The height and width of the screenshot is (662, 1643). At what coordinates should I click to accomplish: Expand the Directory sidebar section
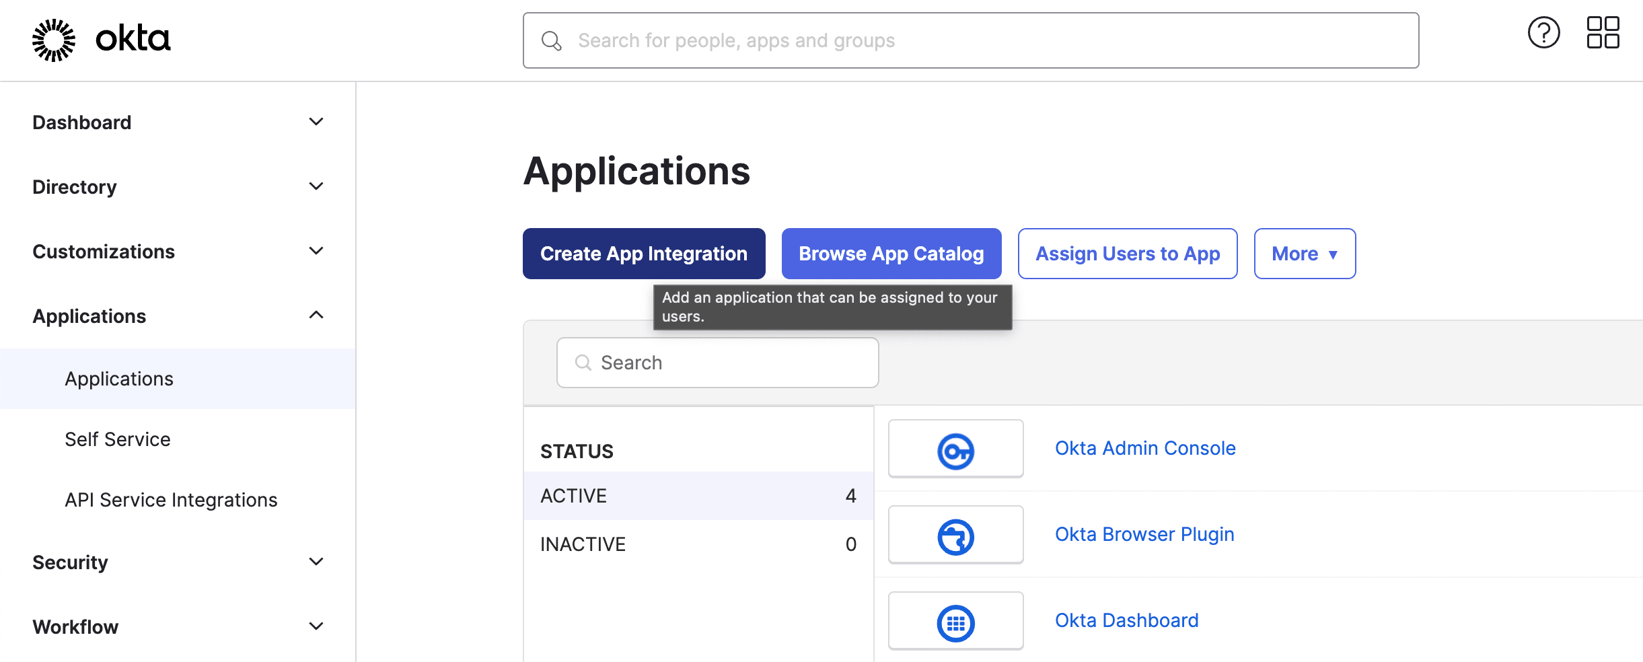(316, 186)
